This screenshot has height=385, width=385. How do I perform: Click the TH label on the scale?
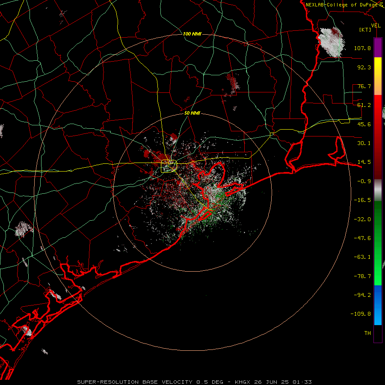pos(367,333)
